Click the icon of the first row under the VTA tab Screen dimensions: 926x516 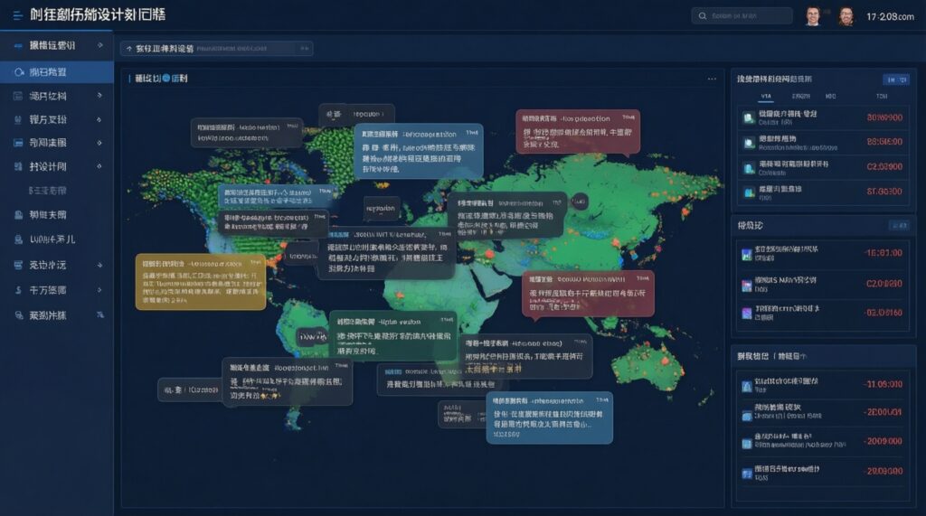tap(748, 117)
